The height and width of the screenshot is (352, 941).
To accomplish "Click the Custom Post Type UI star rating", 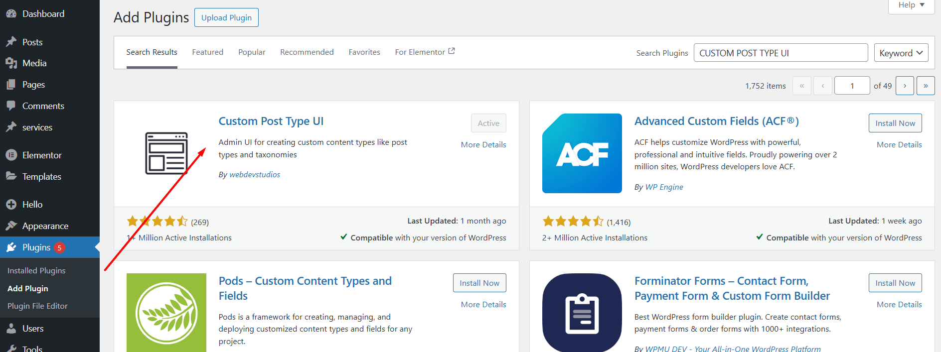I will [x=157, y=222].
